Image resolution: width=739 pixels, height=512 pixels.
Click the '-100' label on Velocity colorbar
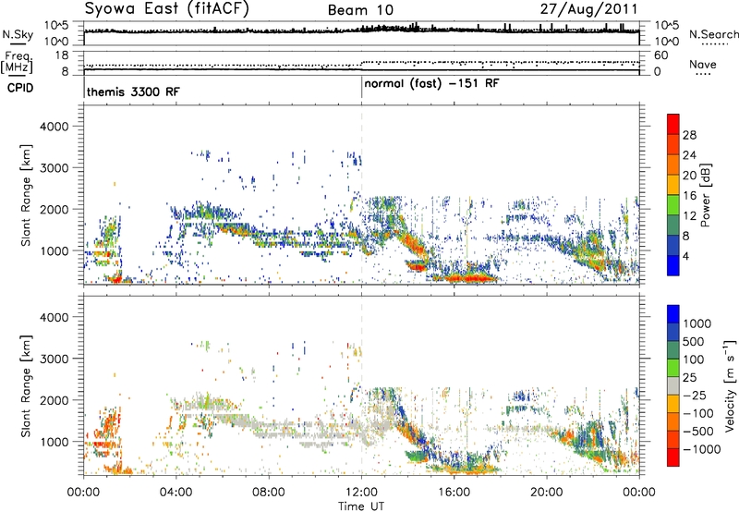(698, 413)
